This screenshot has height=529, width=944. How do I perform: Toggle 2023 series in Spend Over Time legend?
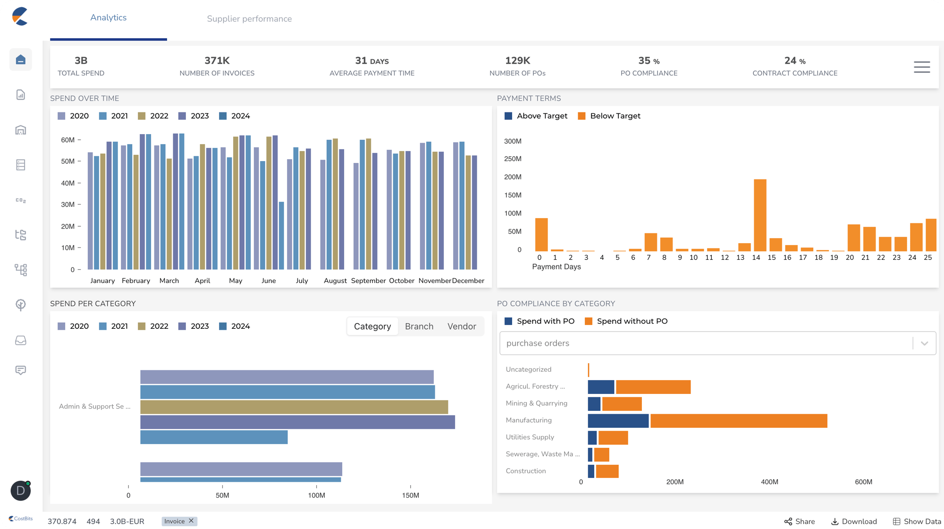click(x=194, y=116)
